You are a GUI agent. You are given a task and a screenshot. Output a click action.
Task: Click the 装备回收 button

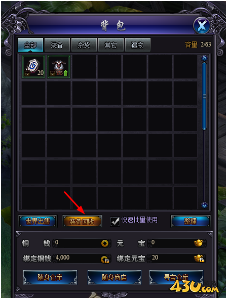(x=82, y=222)
